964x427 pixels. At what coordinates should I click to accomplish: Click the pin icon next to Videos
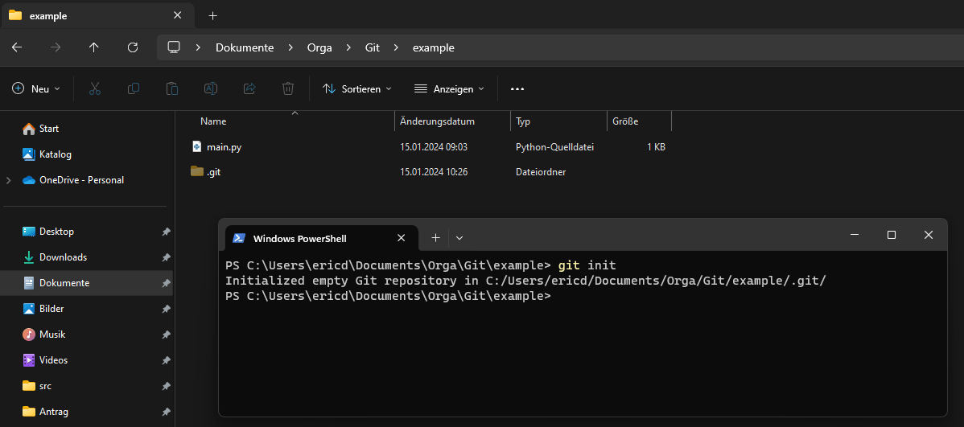pyautogui.click(x=166, y=360)
